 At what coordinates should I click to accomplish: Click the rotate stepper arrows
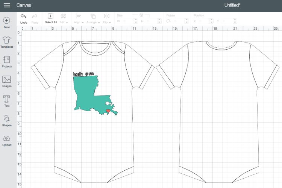click(186, 21)
